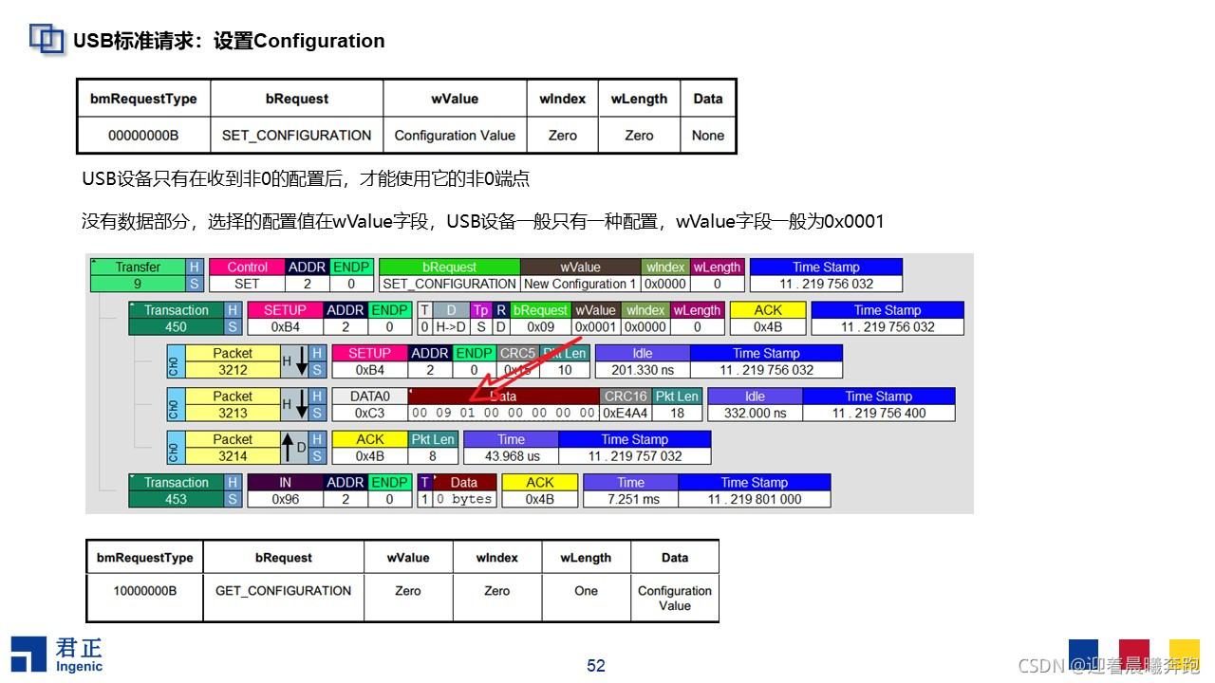Click the Ch0 channel marker of Packet 3214
Viewport: 1215px width, 683px height.
[174, 448]
